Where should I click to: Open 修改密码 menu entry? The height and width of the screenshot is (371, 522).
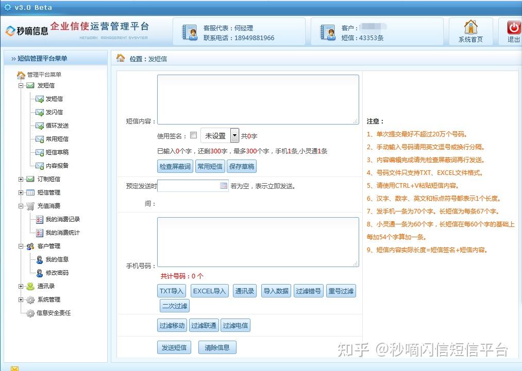point(57,273)
